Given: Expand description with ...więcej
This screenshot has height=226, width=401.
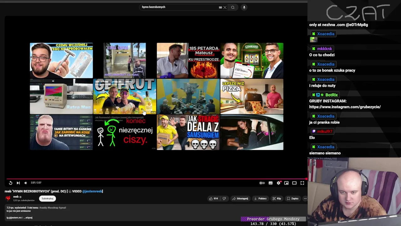Looking at the screenshot, I should [x=28, y=218].
